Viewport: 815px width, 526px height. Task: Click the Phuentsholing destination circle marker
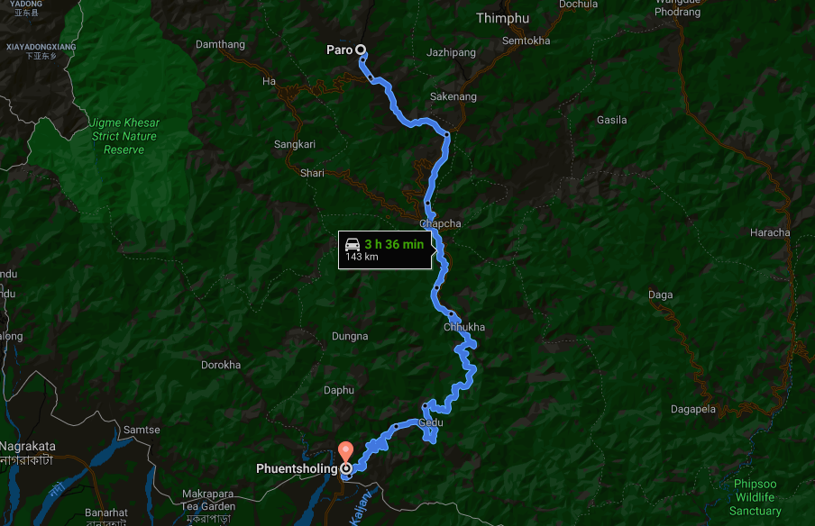pyautogui.click(x=346, y=469)
